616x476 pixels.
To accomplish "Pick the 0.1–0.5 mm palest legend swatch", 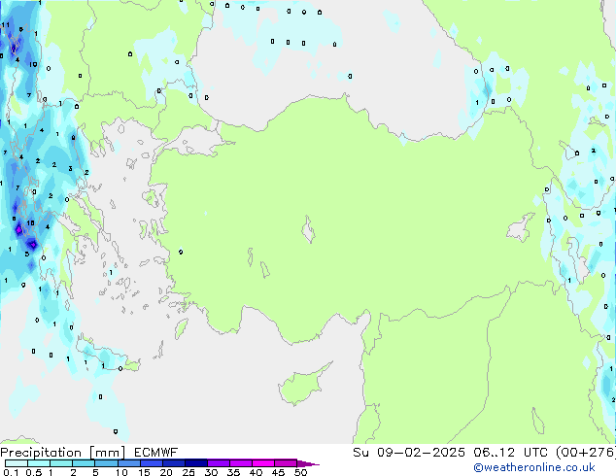I will 17,463.
